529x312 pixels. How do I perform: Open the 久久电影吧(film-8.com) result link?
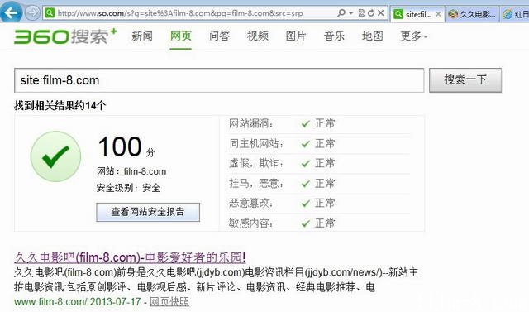130,257
